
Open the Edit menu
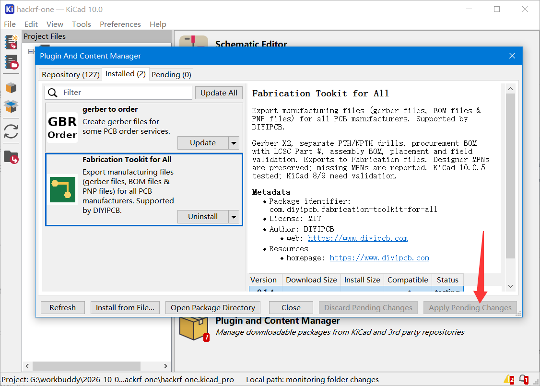[x=31, y=24]
